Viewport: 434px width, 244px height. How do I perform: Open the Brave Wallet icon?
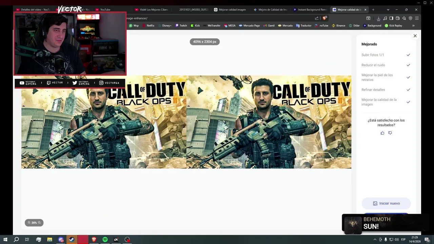coord(398,18)
